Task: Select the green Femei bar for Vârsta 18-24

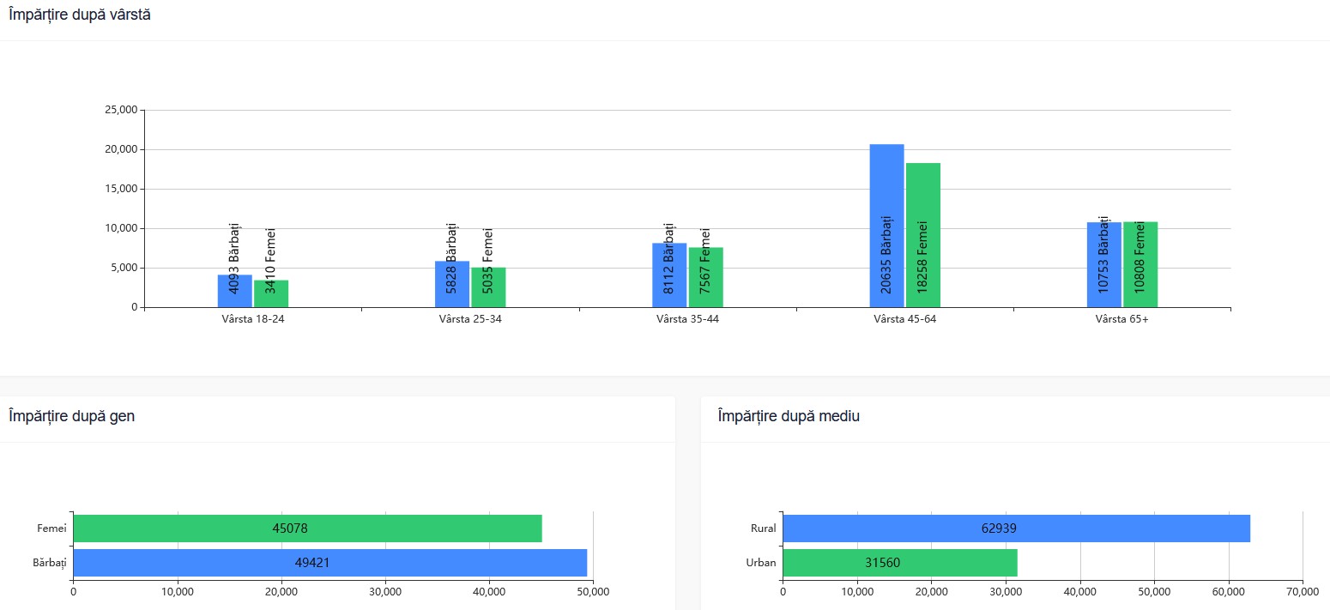Action: (x=270, y=294)
